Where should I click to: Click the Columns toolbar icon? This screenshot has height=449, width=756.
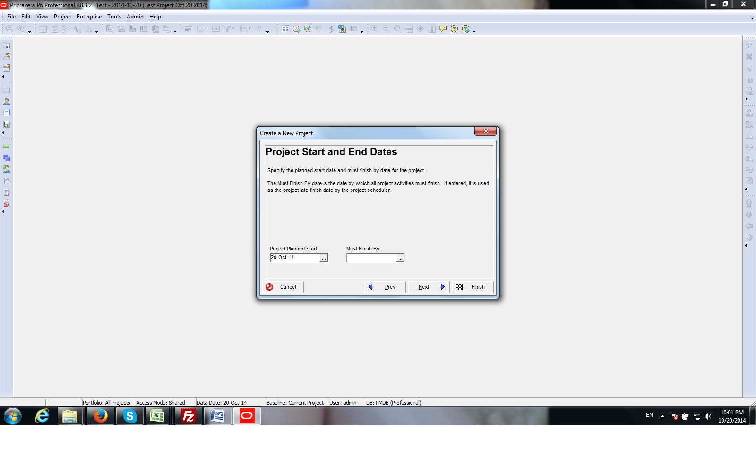point(201,29)
